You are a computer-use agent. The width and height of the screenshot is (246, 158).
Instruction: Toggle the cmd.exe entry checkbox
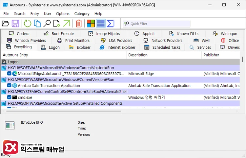(x=9, y=97)
